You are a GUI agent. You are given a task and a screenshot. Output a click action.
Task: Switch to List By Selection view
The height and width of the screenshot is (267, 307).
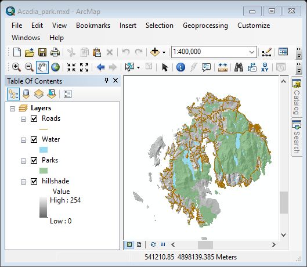coord(52,94)
